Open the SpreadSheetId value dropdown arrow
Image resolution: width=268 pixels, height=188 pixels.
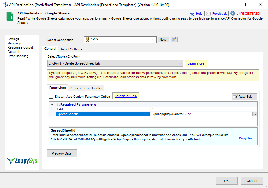click(x=255, y=114)
